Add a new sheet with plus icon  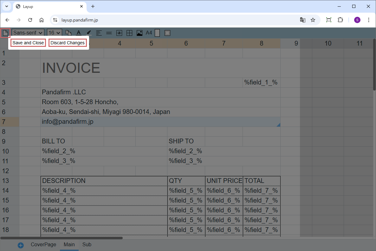coord(21,245)
